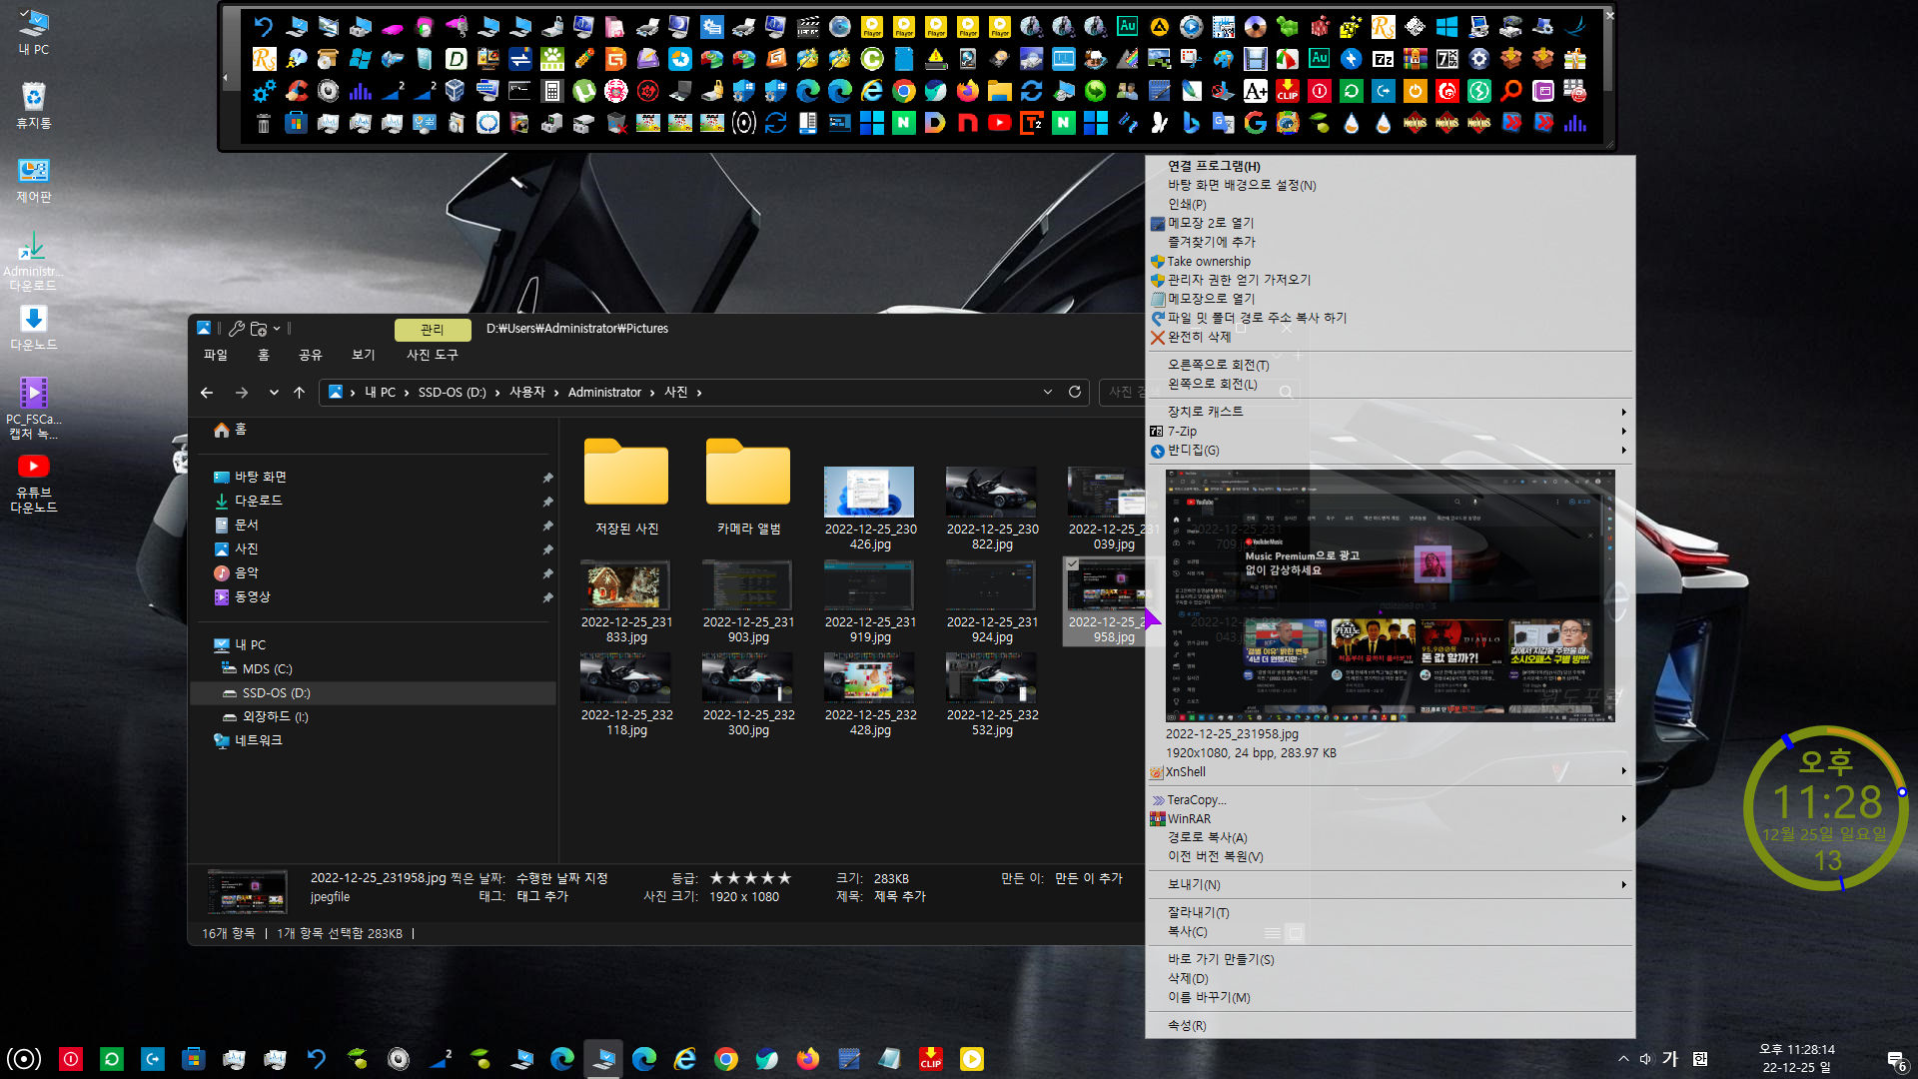Click the Google G icon in dock
Image resolution: width=1918 pixels, height=1079 pixels.
coord(1256,123)
